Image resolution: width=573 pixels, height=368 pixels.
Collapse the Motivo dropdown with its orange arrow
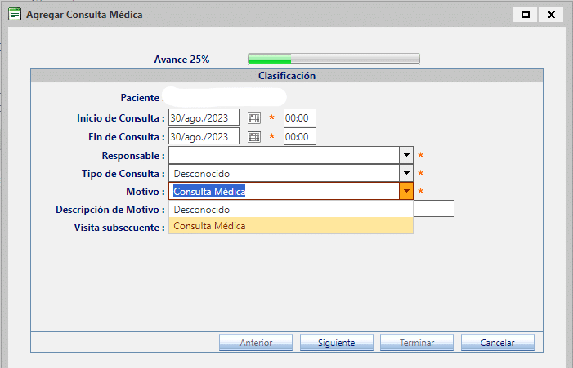[x=406, y=192]
